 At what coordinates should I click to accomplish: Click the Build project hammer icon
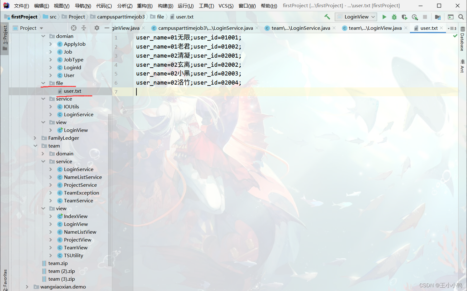[x=327, y=17]
